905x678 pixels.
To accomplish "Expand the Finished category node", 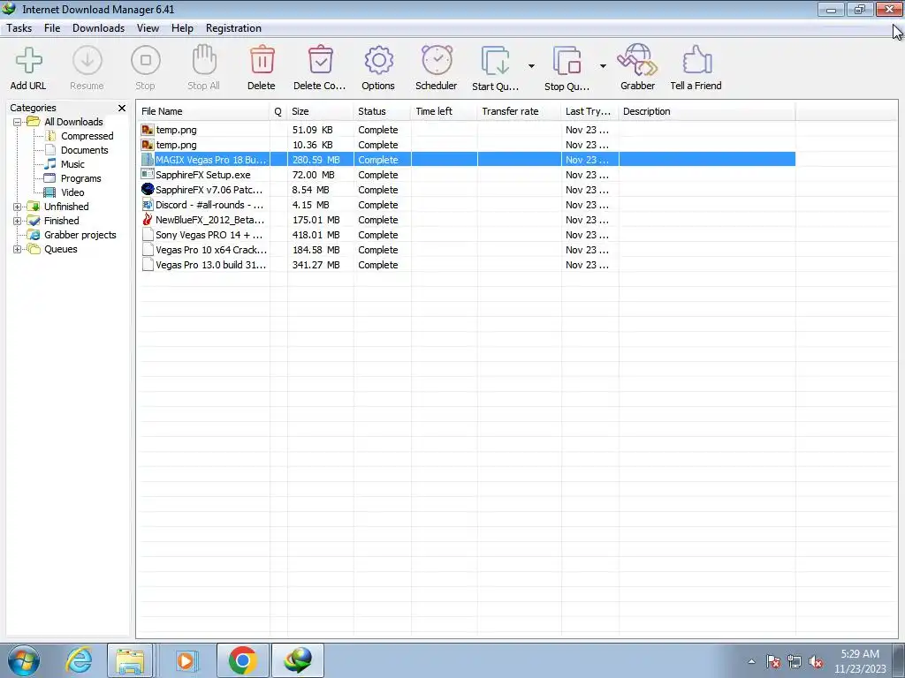I will point(18,221).
